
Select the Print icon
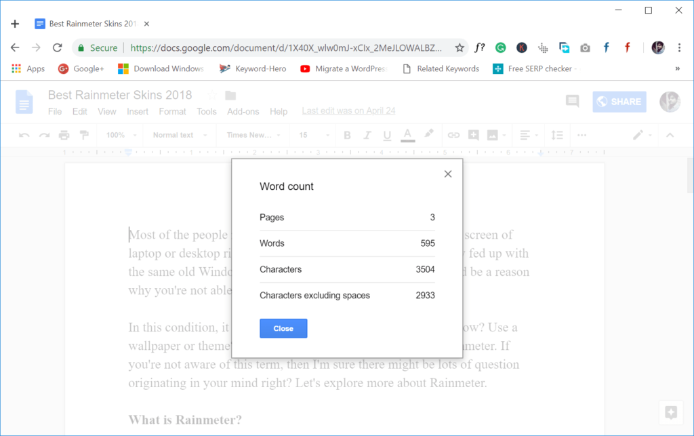pos(64,135)
